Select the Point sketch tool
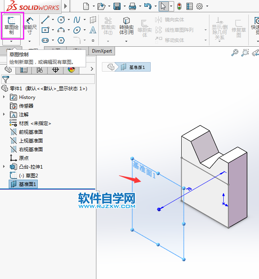259x279 pixels. pyautogui.click(x=93, y=41)
